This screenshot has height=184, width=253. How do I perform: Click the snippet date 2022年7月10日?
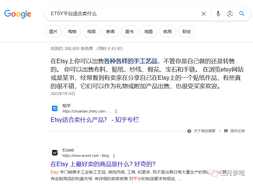[63, 93]
